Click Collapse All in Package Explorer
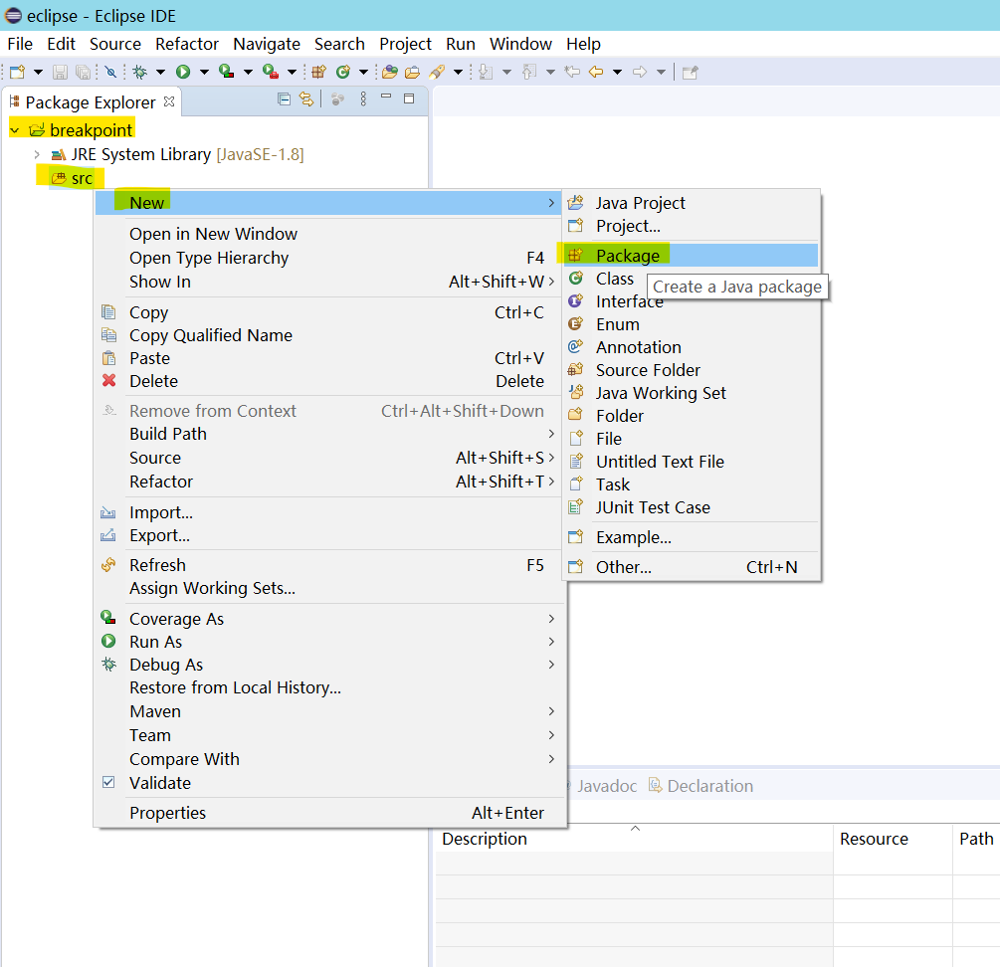The image size is (1000, 967). pyautogui.click(x=284, y=98)
